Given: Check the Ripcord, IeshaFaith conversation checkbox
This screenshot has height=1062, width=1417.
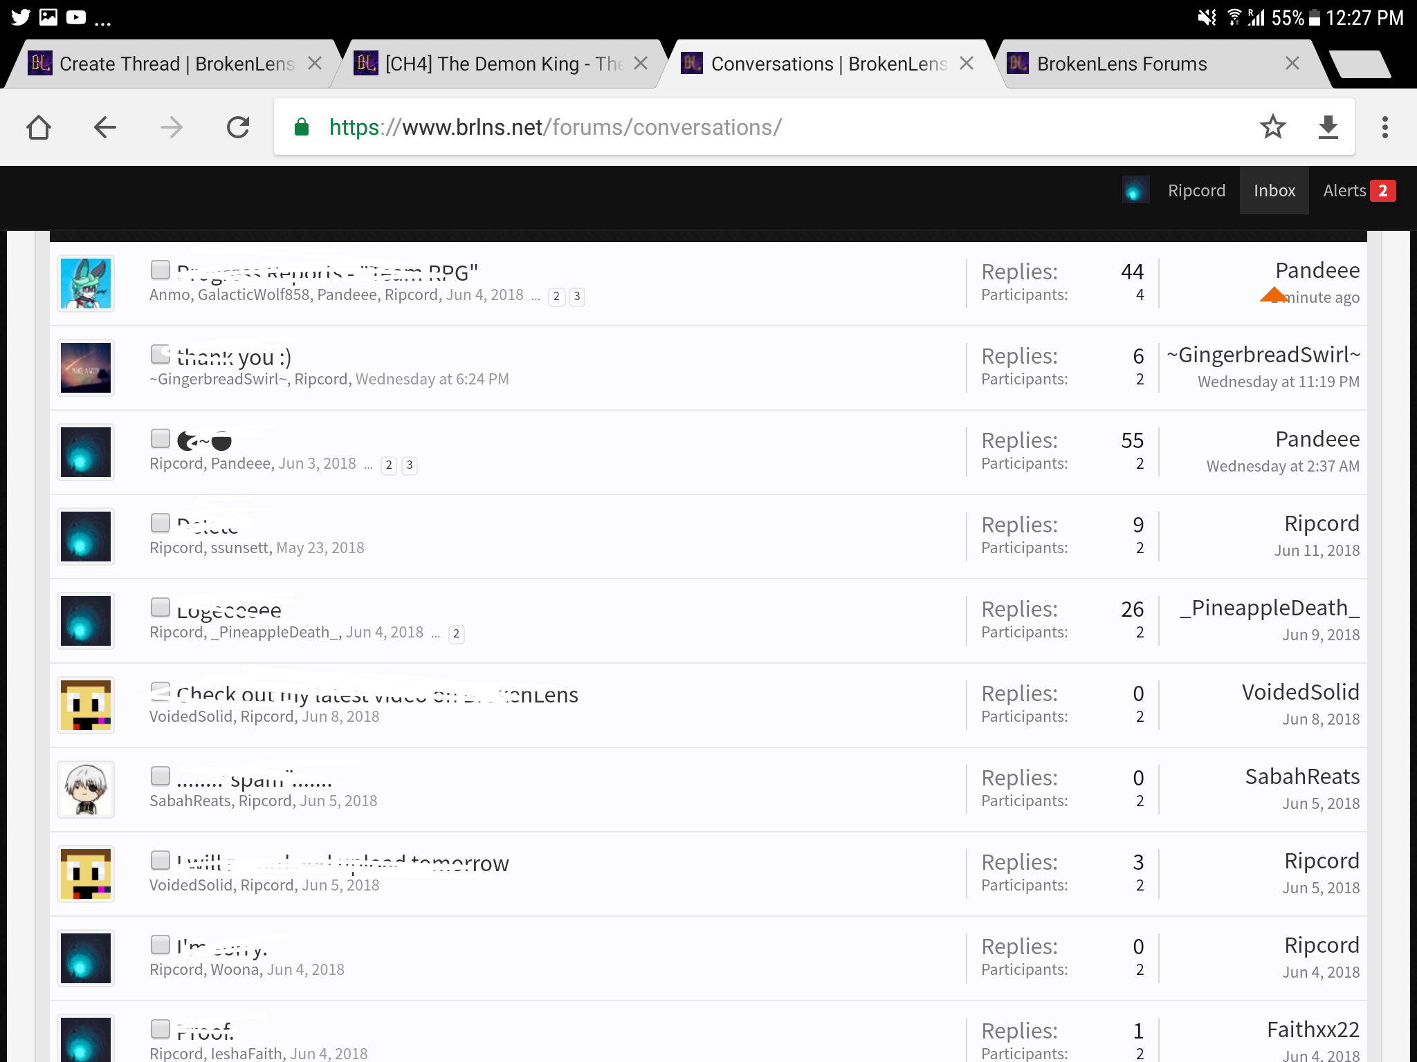Looking at the screenshot, I should (x=161, y=1029).
